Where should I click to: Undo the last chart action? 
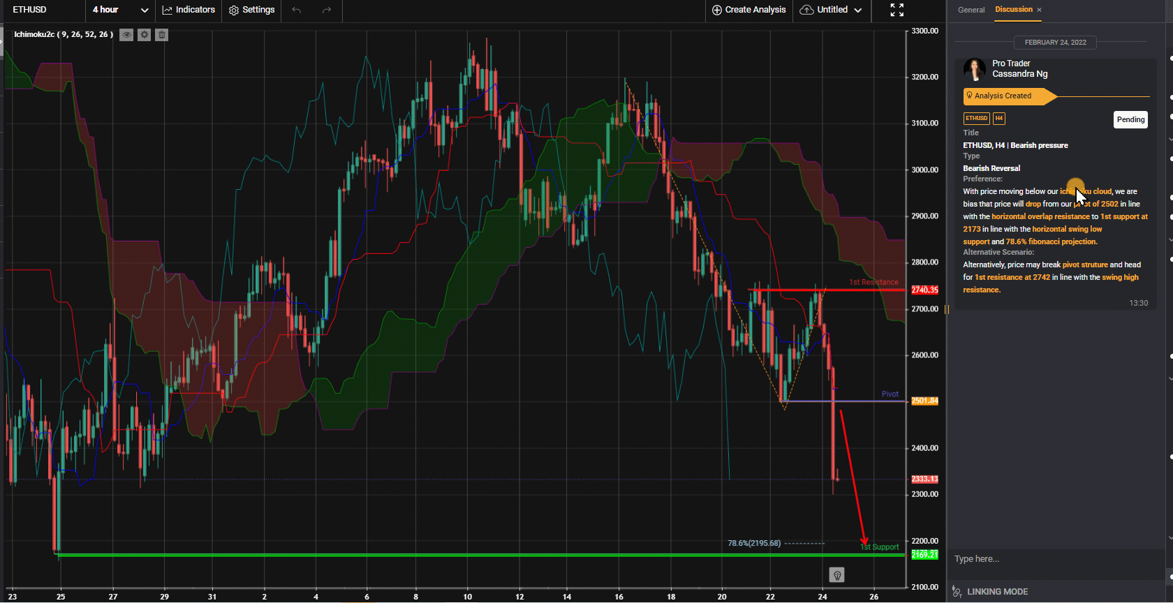point(297,10)
